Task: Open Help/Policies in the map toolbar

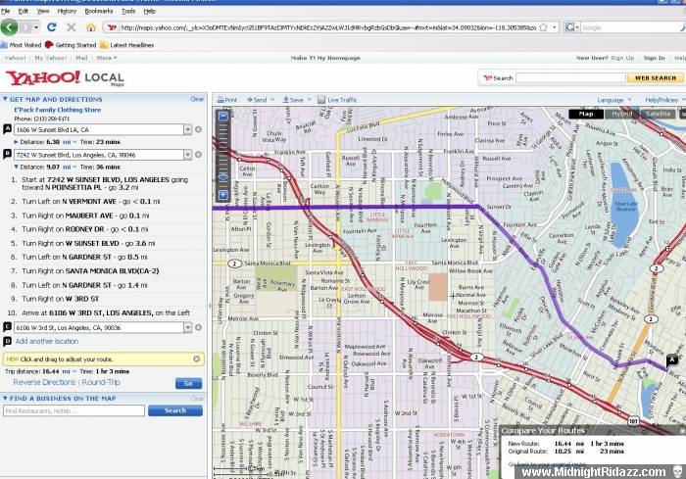Action: pyautogui.click(x=664, y=100)
